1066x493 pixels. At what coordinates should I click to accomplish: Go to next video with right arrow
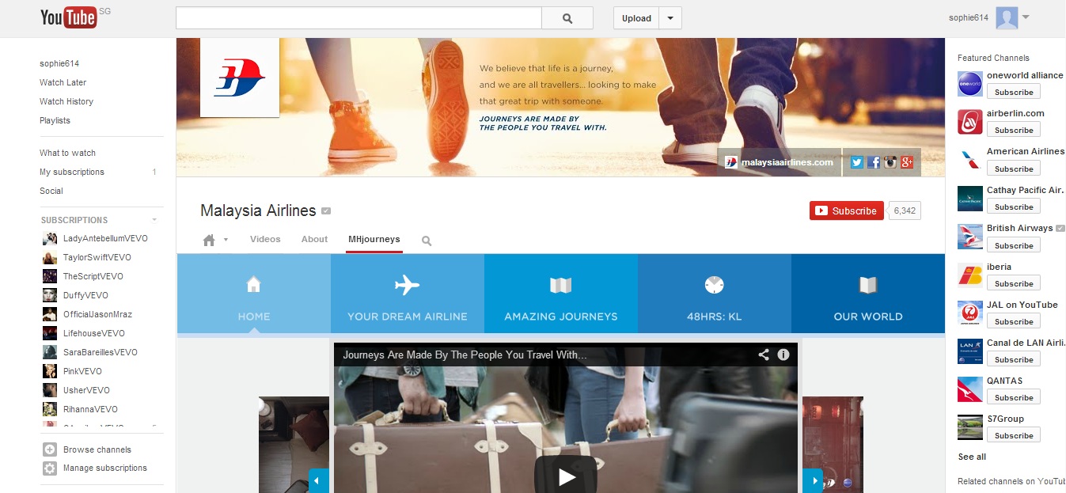[813, 480]
